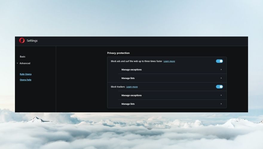This screenshot has width=263, height=149.
Task: Select the Basic settings category
Action: click(x=22, y=57)
